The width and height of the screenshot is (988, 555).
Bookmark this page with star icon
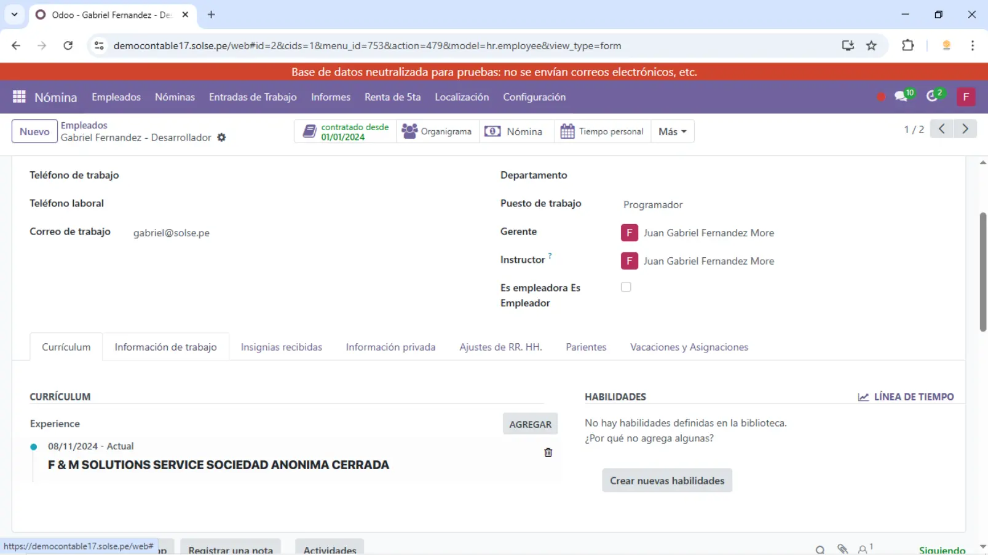click(871, 45)
